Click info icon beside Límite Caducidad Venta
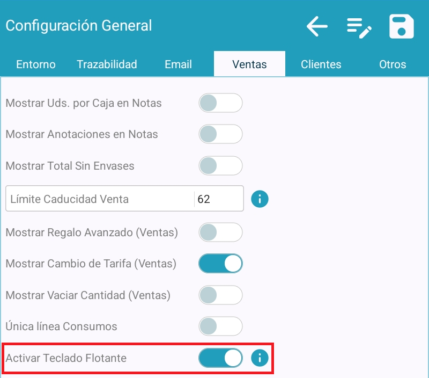429x378 pixels. (260, 199)
